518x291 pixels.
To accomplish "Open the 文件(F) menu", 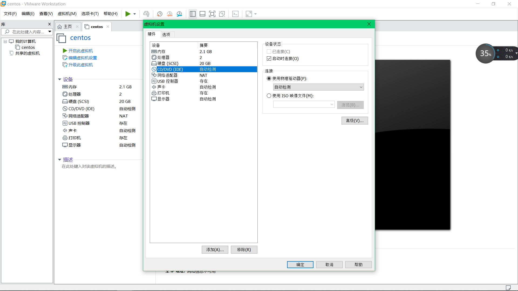I will [x=10, y=14].
